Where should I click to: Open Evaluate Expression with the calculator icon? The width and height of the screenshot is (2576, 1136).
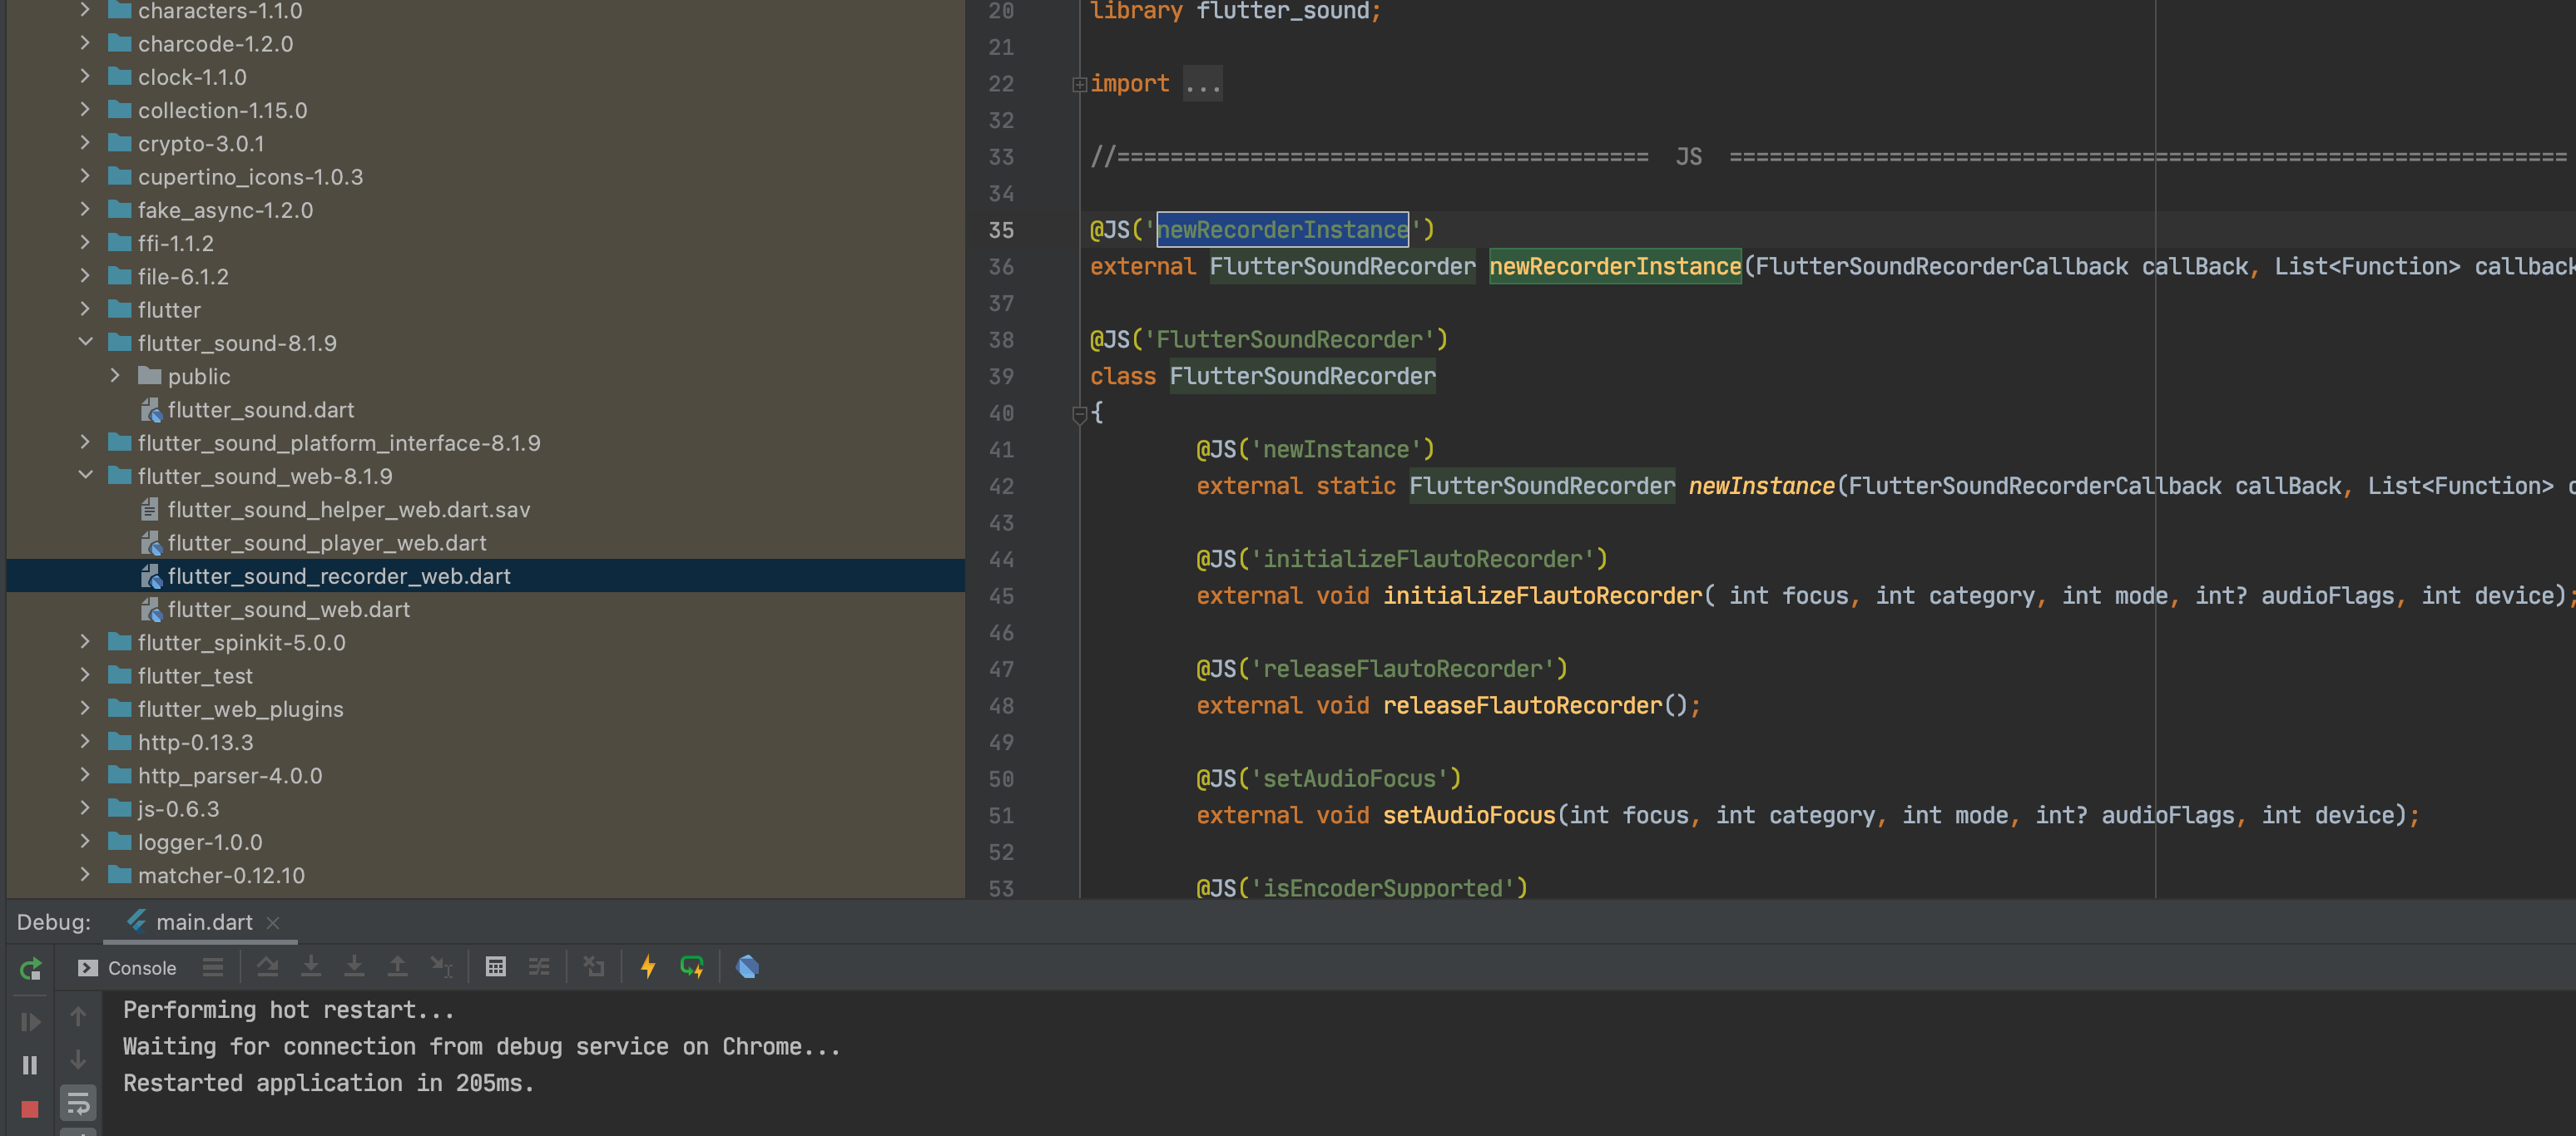pos(497,968)
